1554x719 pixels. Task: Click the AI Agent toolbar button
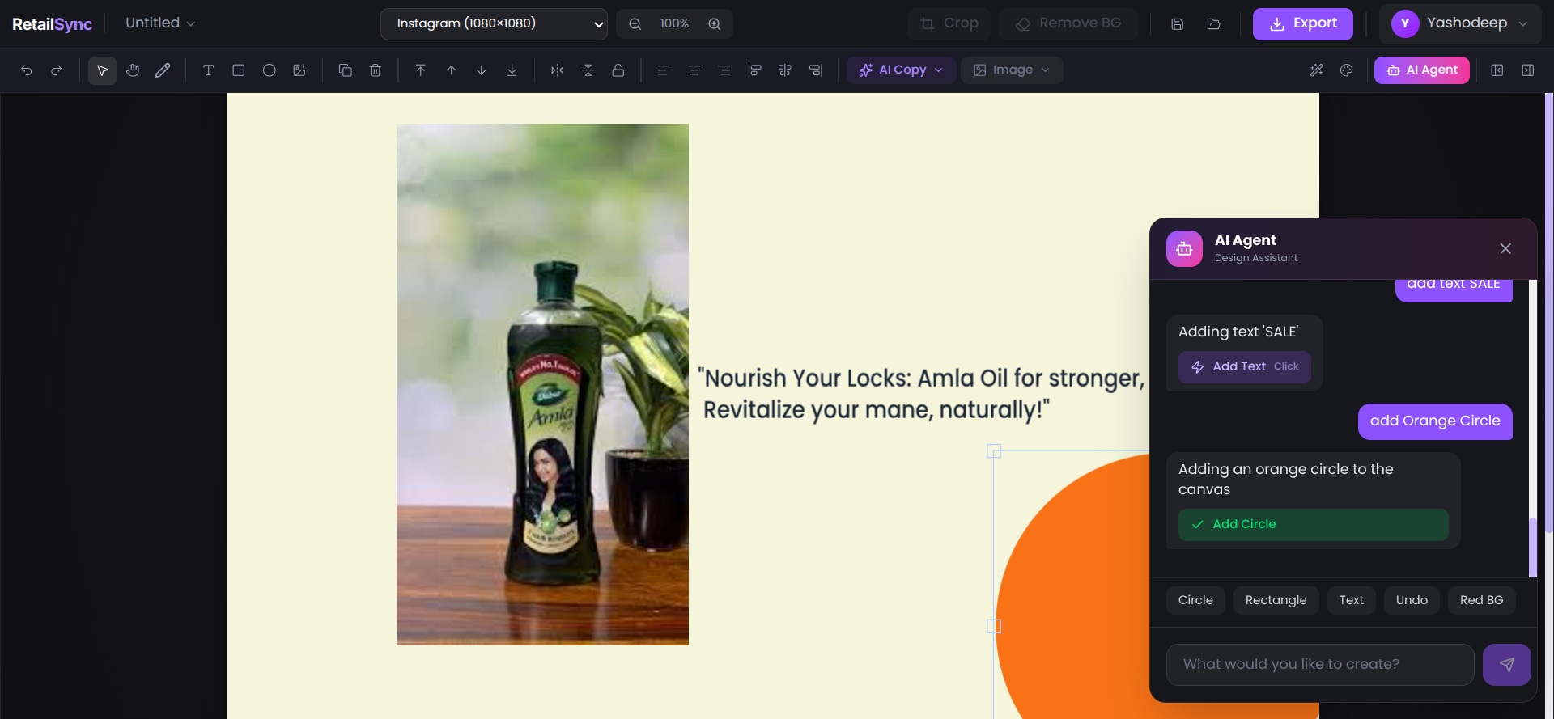coord(1422,70)
